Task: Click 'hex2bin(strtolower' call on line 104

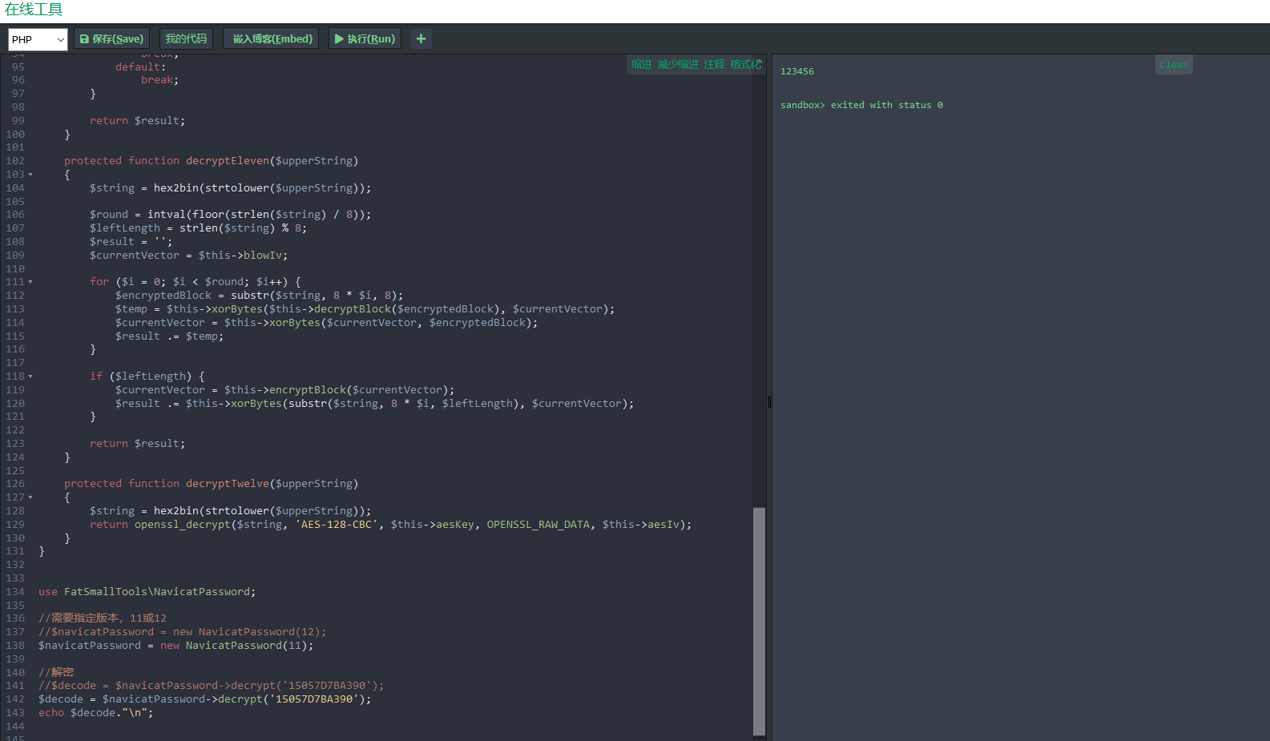Action: [212, 188]
